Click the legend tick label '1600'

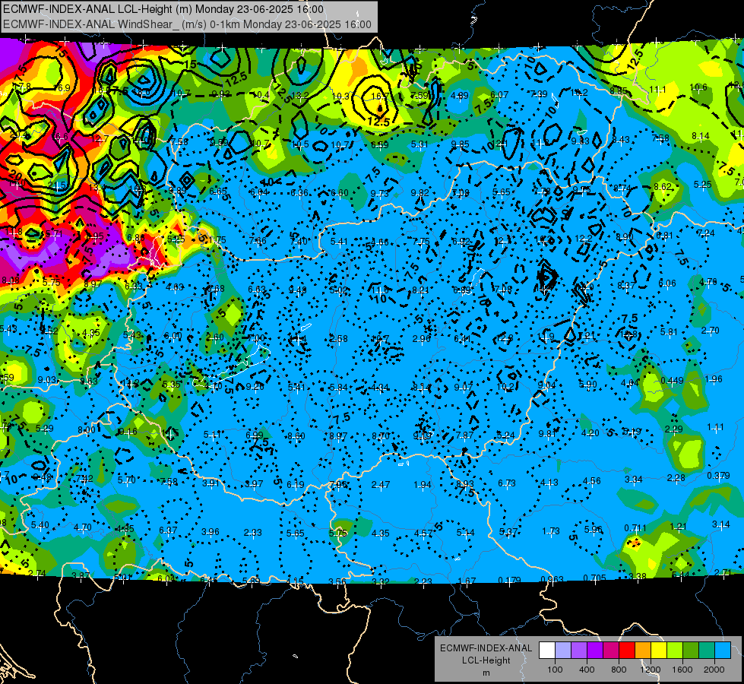click(x=682, y=670)
